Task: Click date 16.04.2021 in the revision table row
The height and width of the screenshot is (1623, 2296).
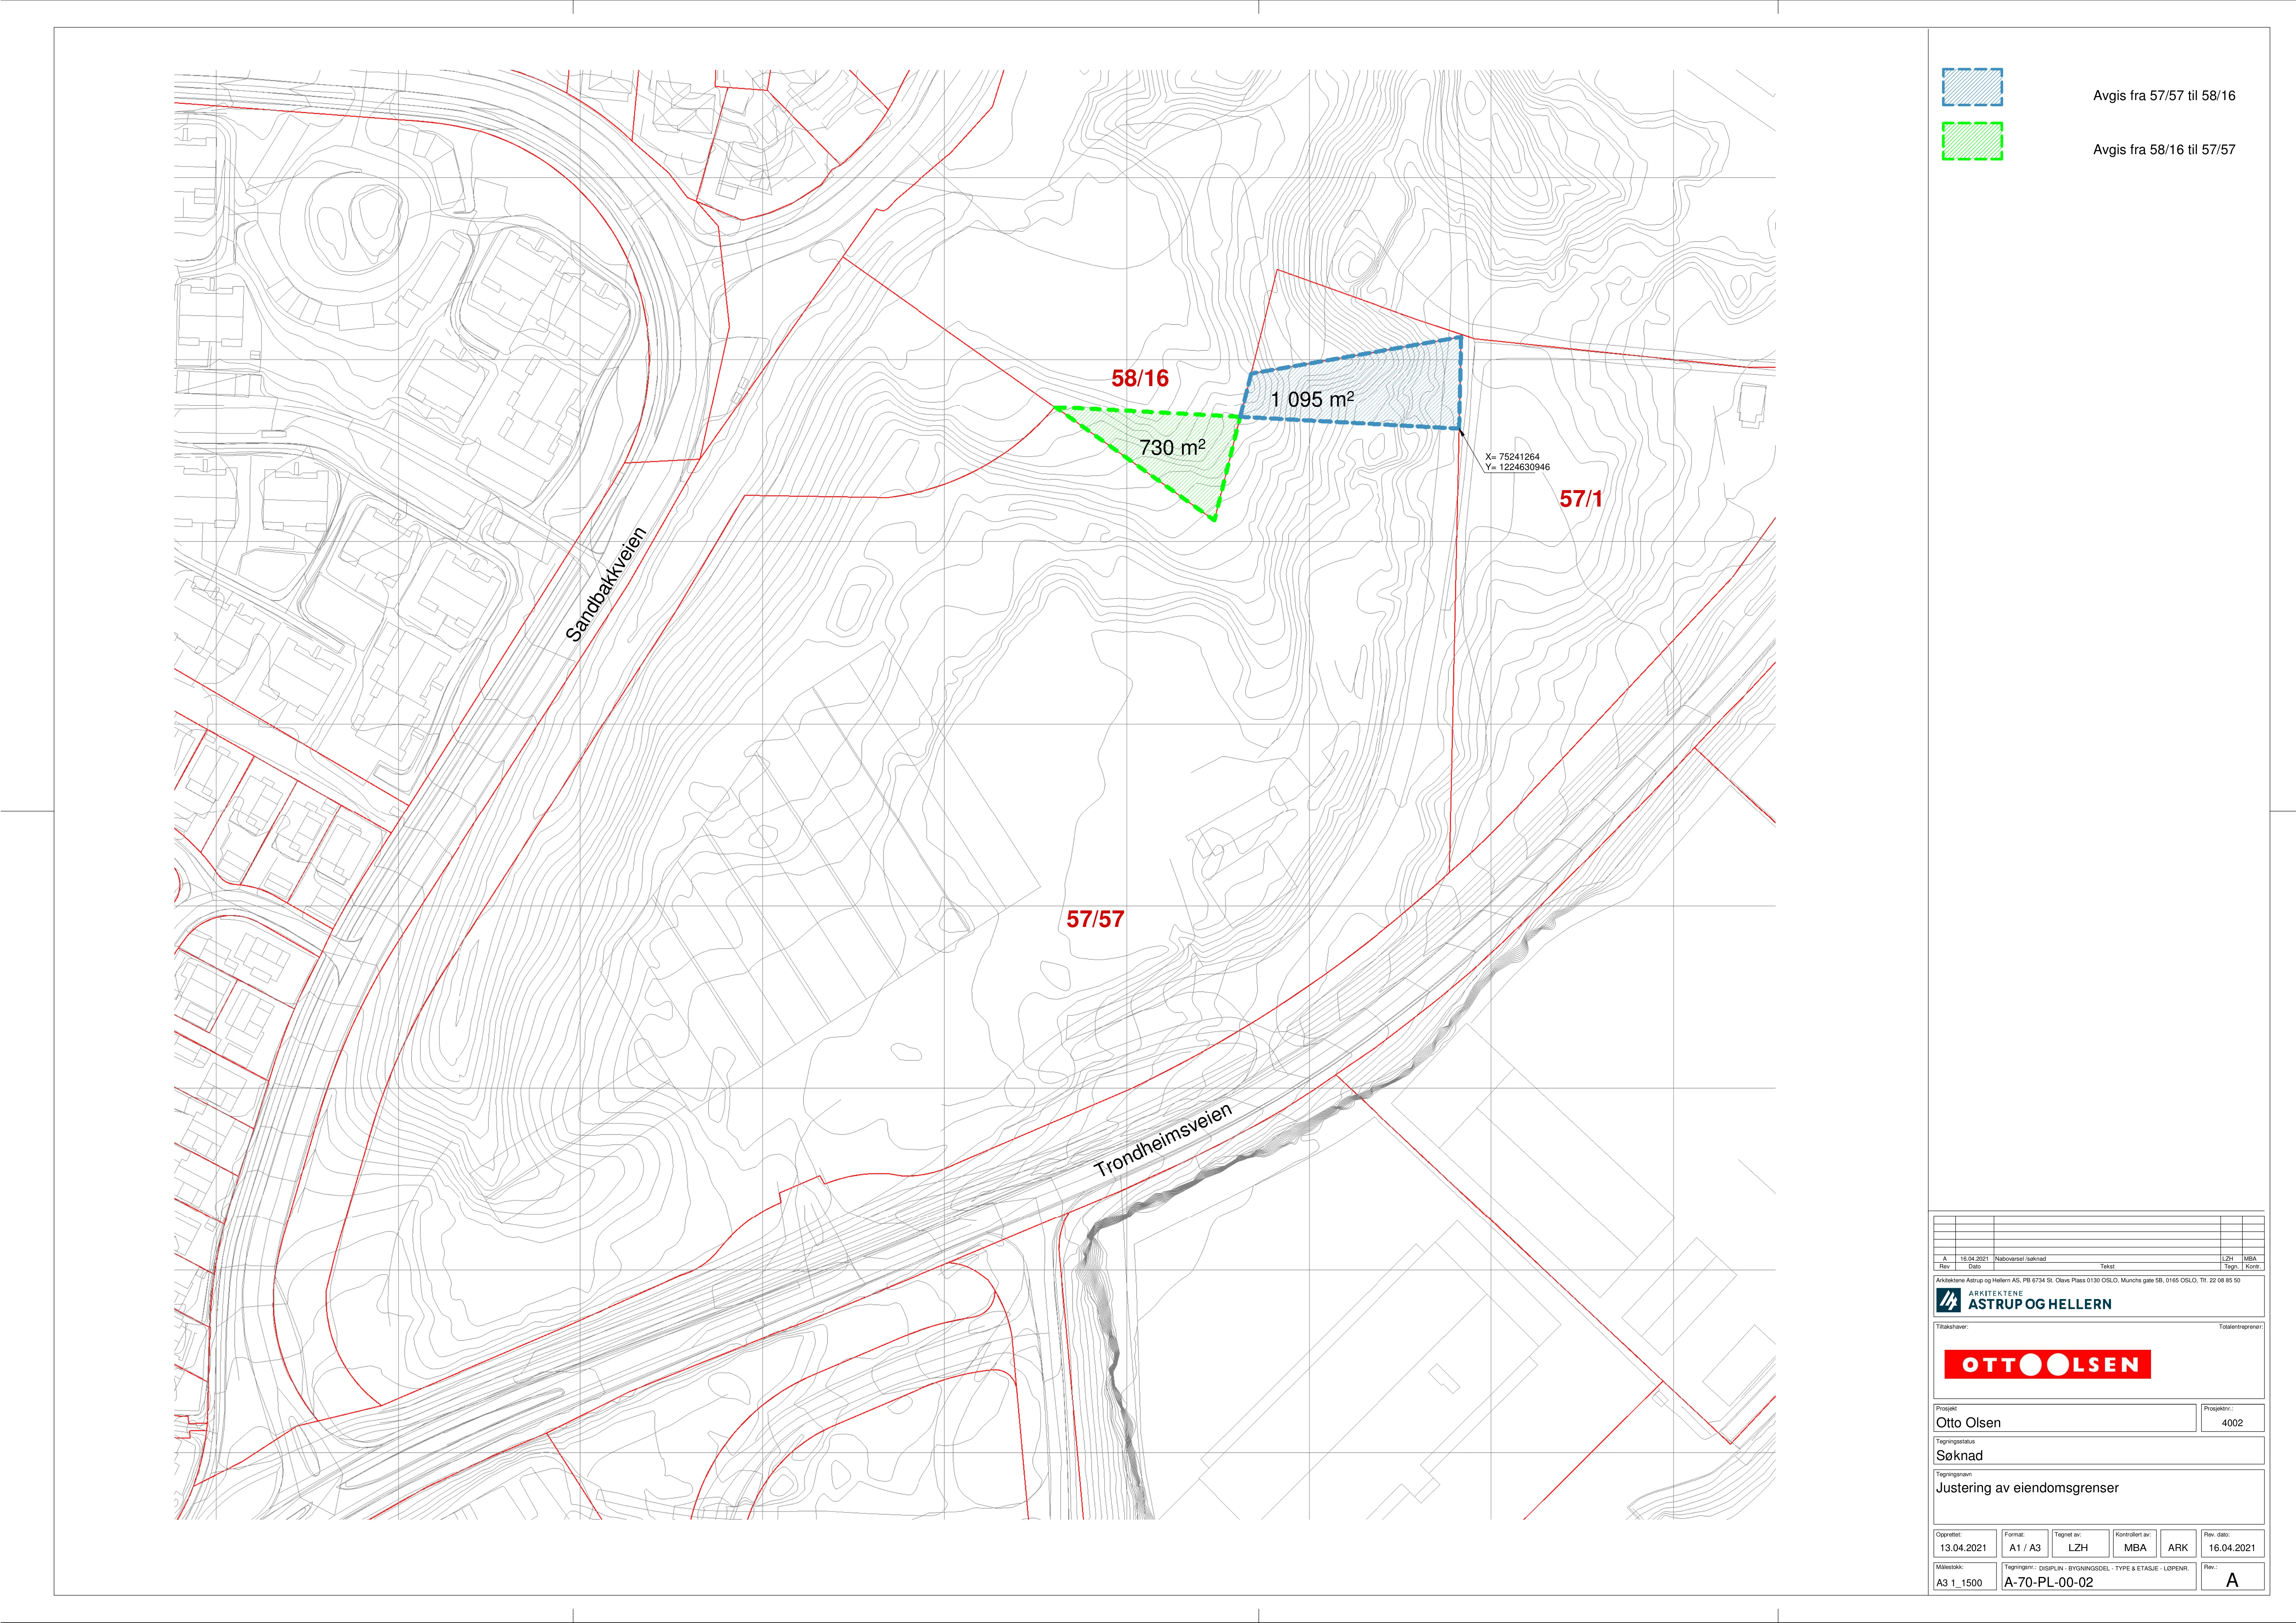Action: click(1973, 1259)
